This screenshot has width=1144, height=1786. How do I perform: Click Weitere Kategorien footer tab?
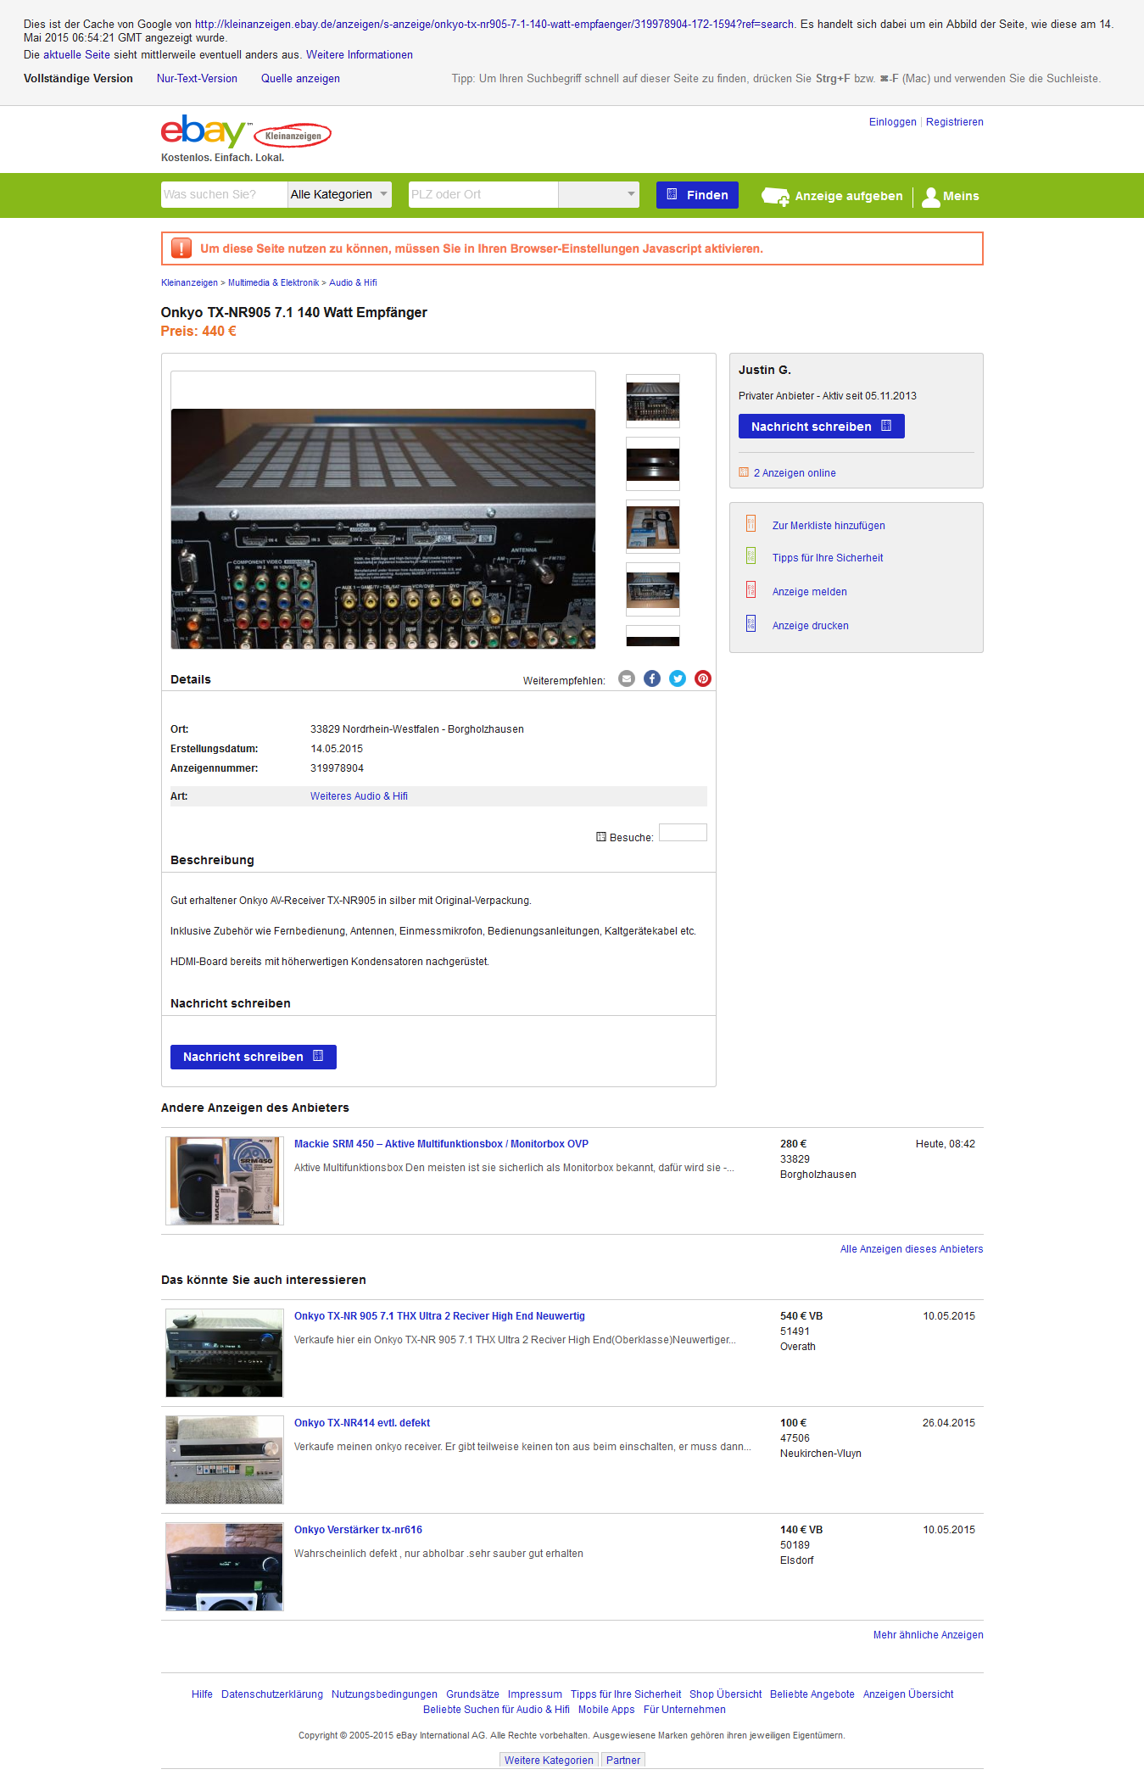(x=549, y=1761)
